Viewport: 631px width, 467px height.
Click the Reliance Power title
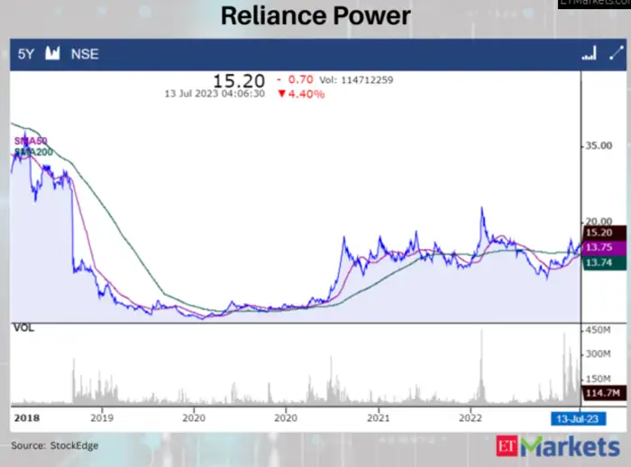[x=315, y=16]
